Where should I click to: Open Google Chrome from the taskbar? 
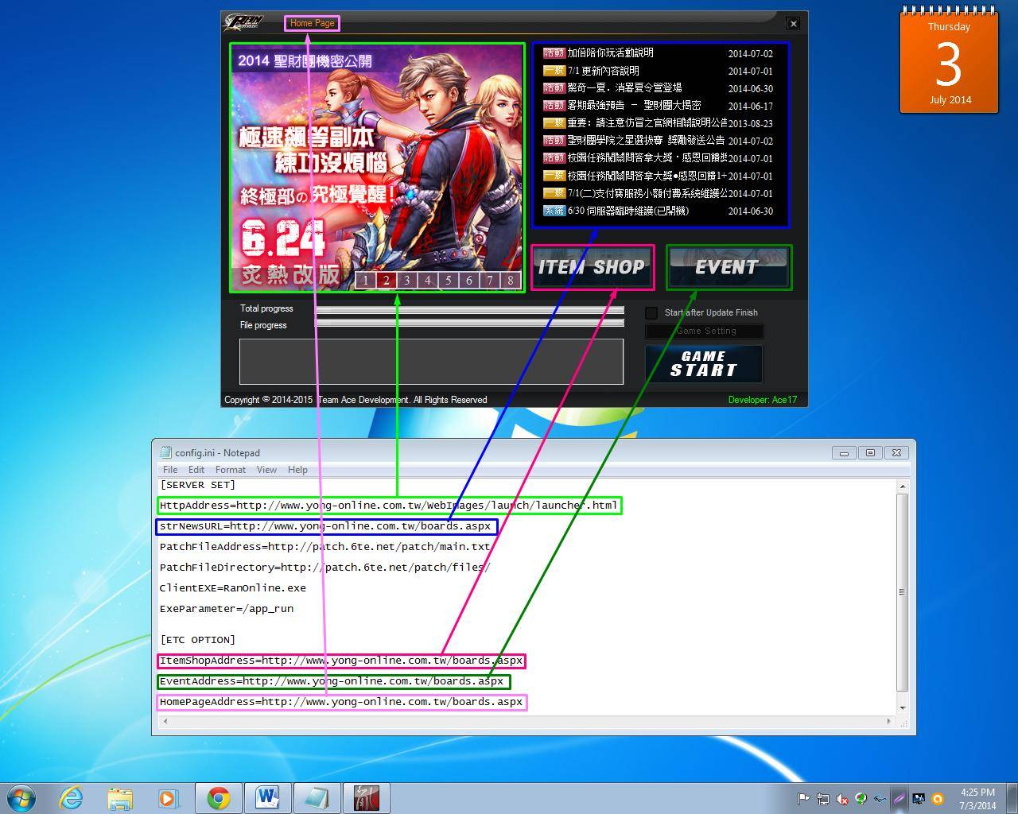click(x=219, y=798)
